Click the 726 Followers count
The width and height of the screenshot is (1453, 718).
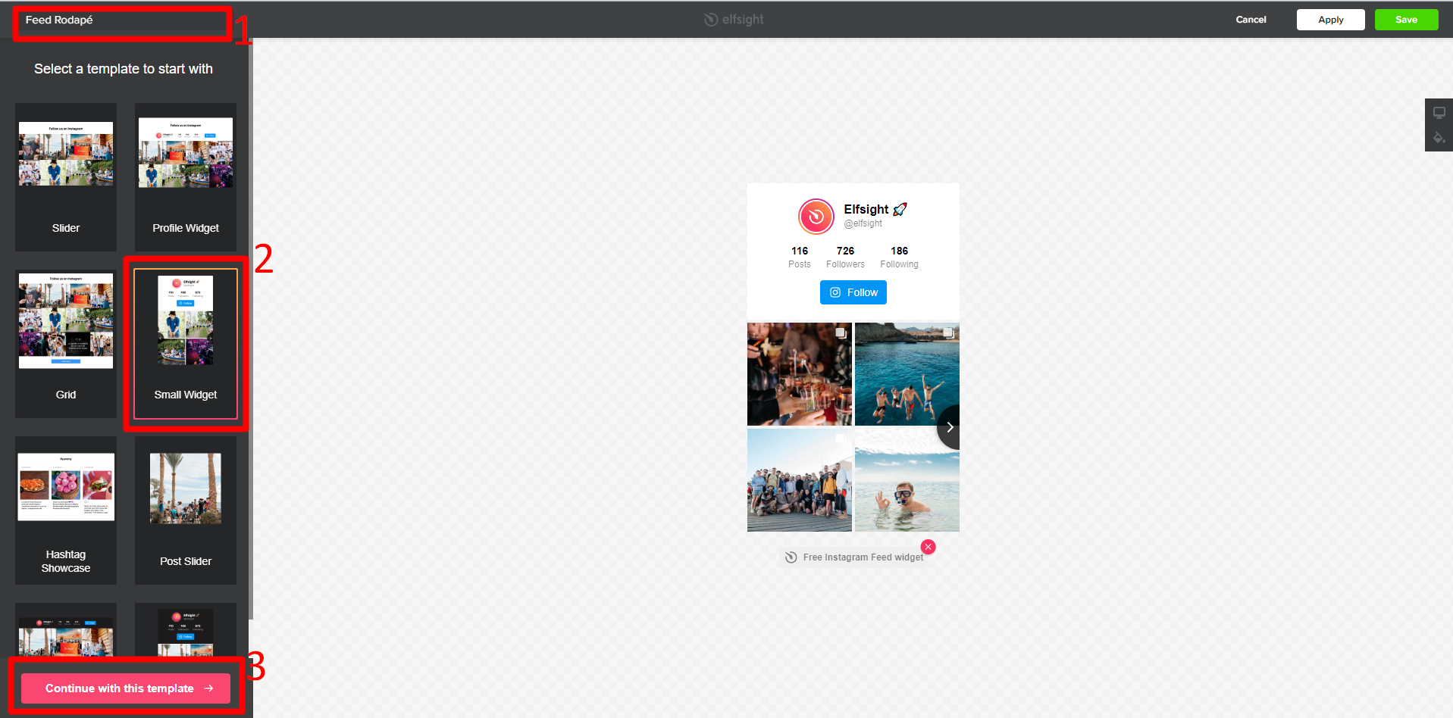click(845, 257)
